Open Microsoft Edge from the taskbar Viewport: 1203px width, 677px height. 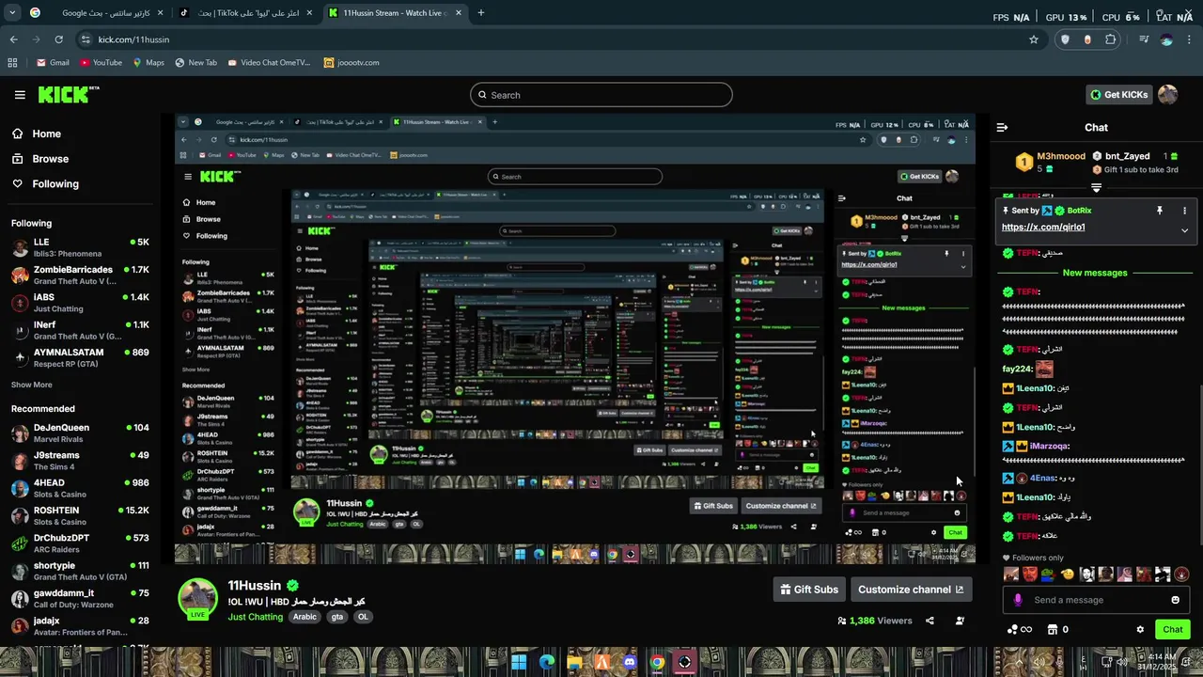[547, 662]
